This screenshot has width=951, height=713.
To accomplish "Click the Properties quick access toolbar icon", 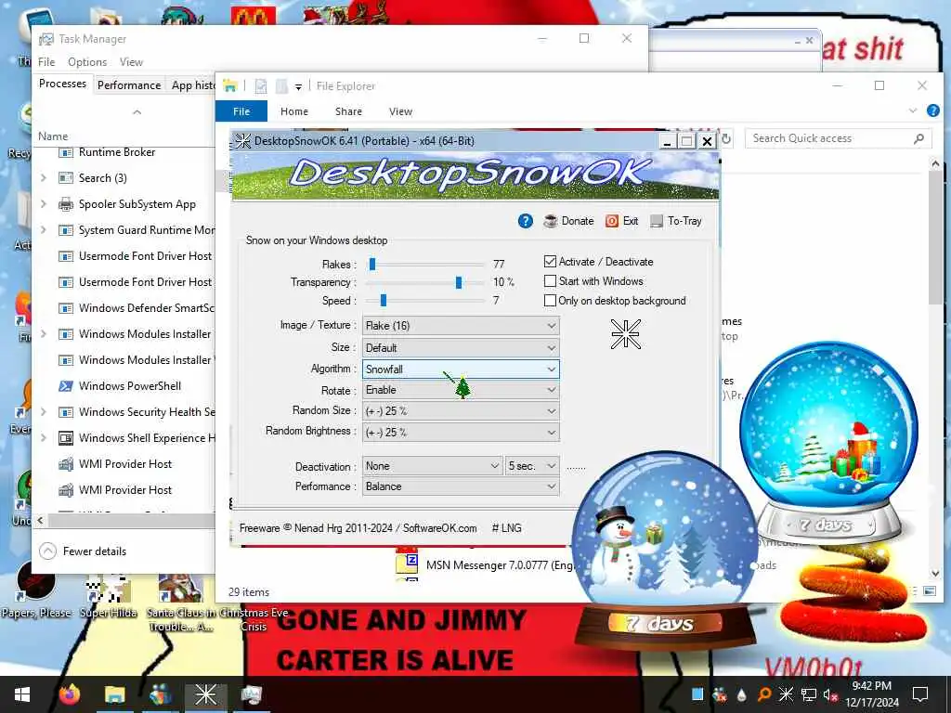I will pyautogui.click(x=261, y=86).
